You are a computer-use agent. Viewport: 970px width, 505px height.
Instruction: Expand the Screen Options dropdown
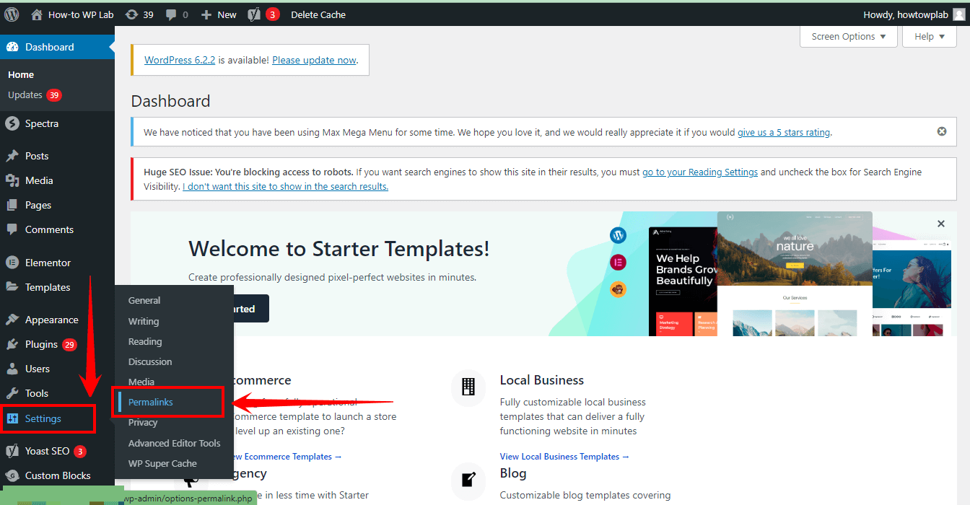[848, 37]
